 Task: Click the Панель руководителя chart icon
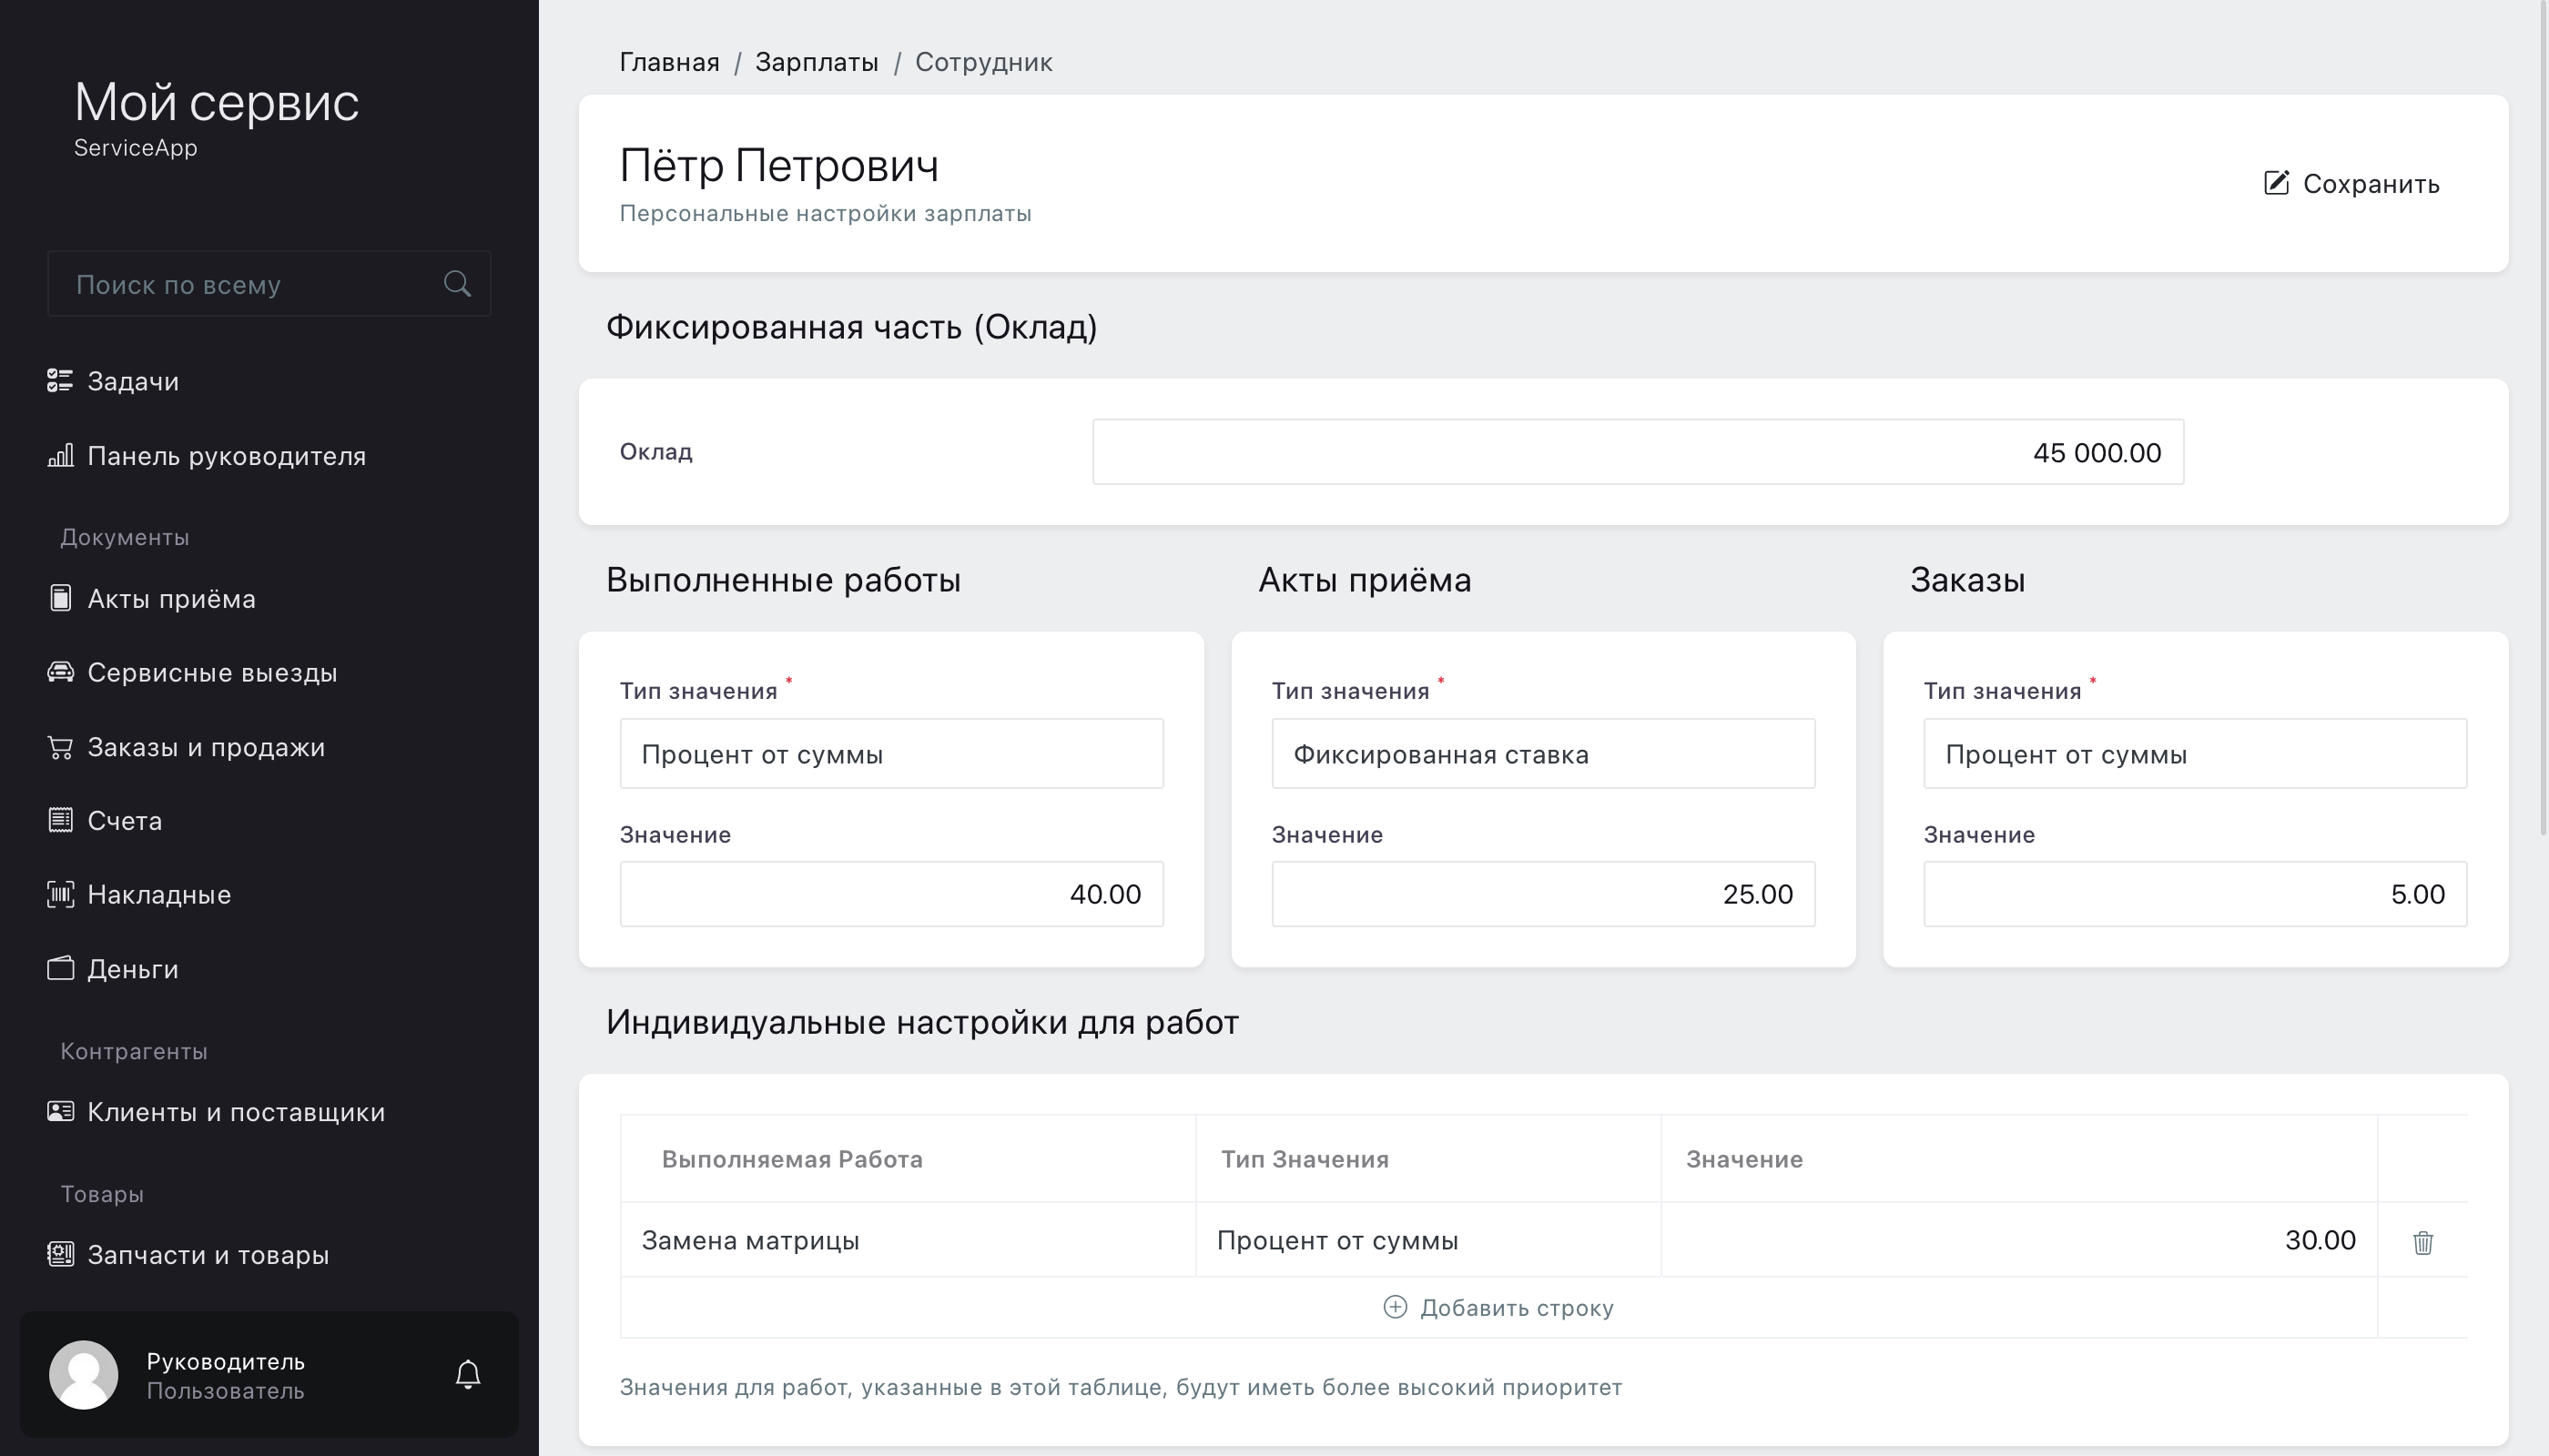pyautogui.click(x=60, y=456)
